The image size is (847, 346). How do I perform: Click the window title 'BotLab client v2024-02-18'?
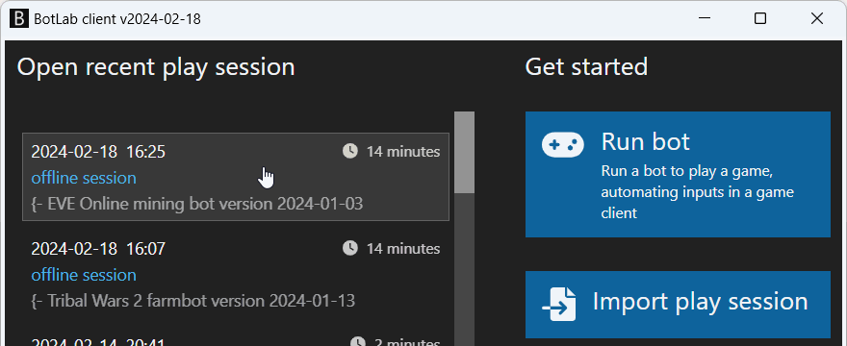click(117, 19)
